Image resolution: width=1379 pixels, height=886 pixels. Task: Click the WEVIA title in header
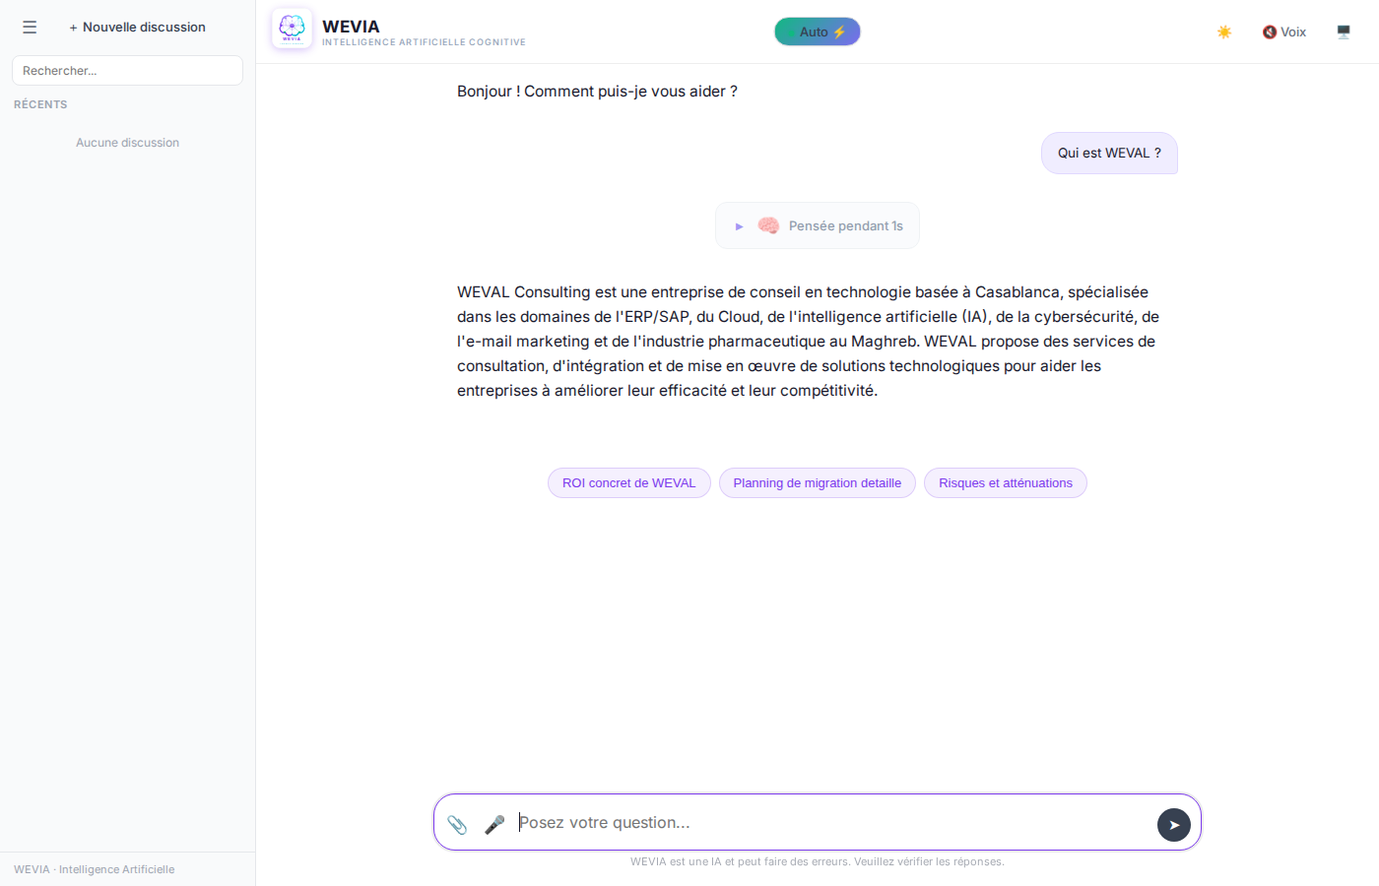click(351, 27)
